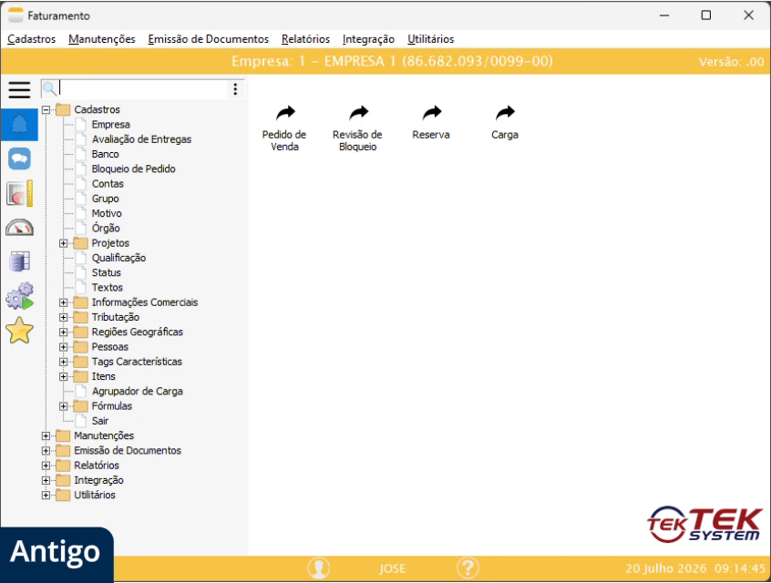Select Órgão in the tree
Screen dimensions: 771x583
[106, 228]
